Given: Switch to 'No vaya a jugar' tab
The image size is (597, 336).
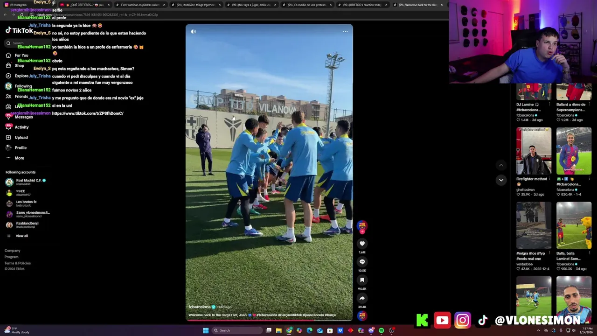Looking at the screenshot, I should tap(251, 5).
